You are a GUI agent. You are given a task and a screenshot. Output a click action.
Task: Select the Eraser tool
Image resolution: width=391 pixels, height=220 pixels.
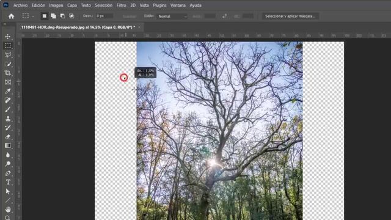click(8, 136)
